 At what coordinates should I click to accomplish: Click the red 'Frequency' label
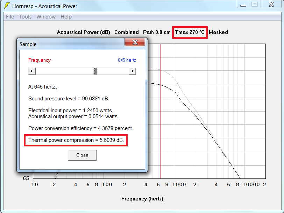click(x=40, y=60)
